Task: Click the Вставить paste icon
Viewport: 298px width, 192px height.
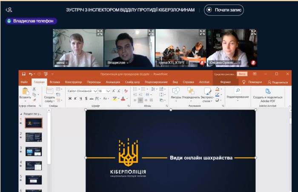Action: 25,91
